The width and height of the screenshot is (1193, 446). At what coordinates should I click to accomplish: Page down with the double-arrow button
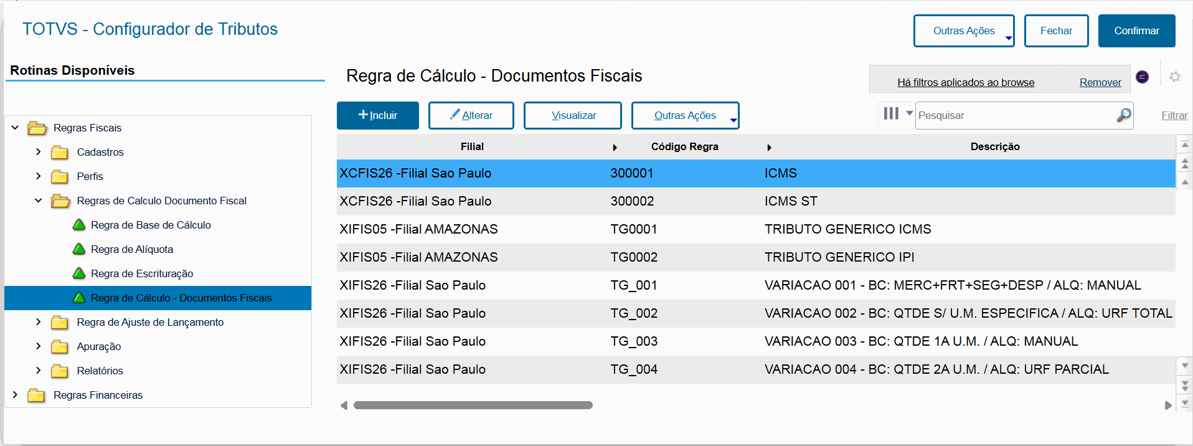1185,385
